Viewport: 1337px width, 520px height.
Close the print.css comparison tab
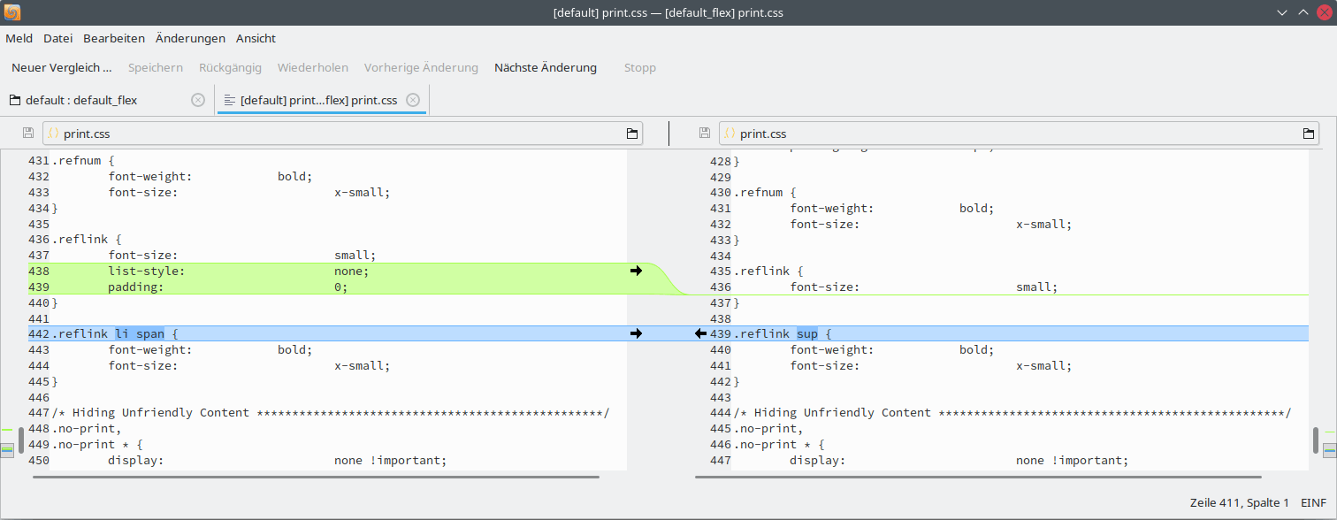(413, 100)
